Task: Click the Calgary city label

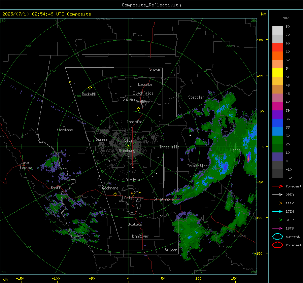Action: click(x=131, y=198)
